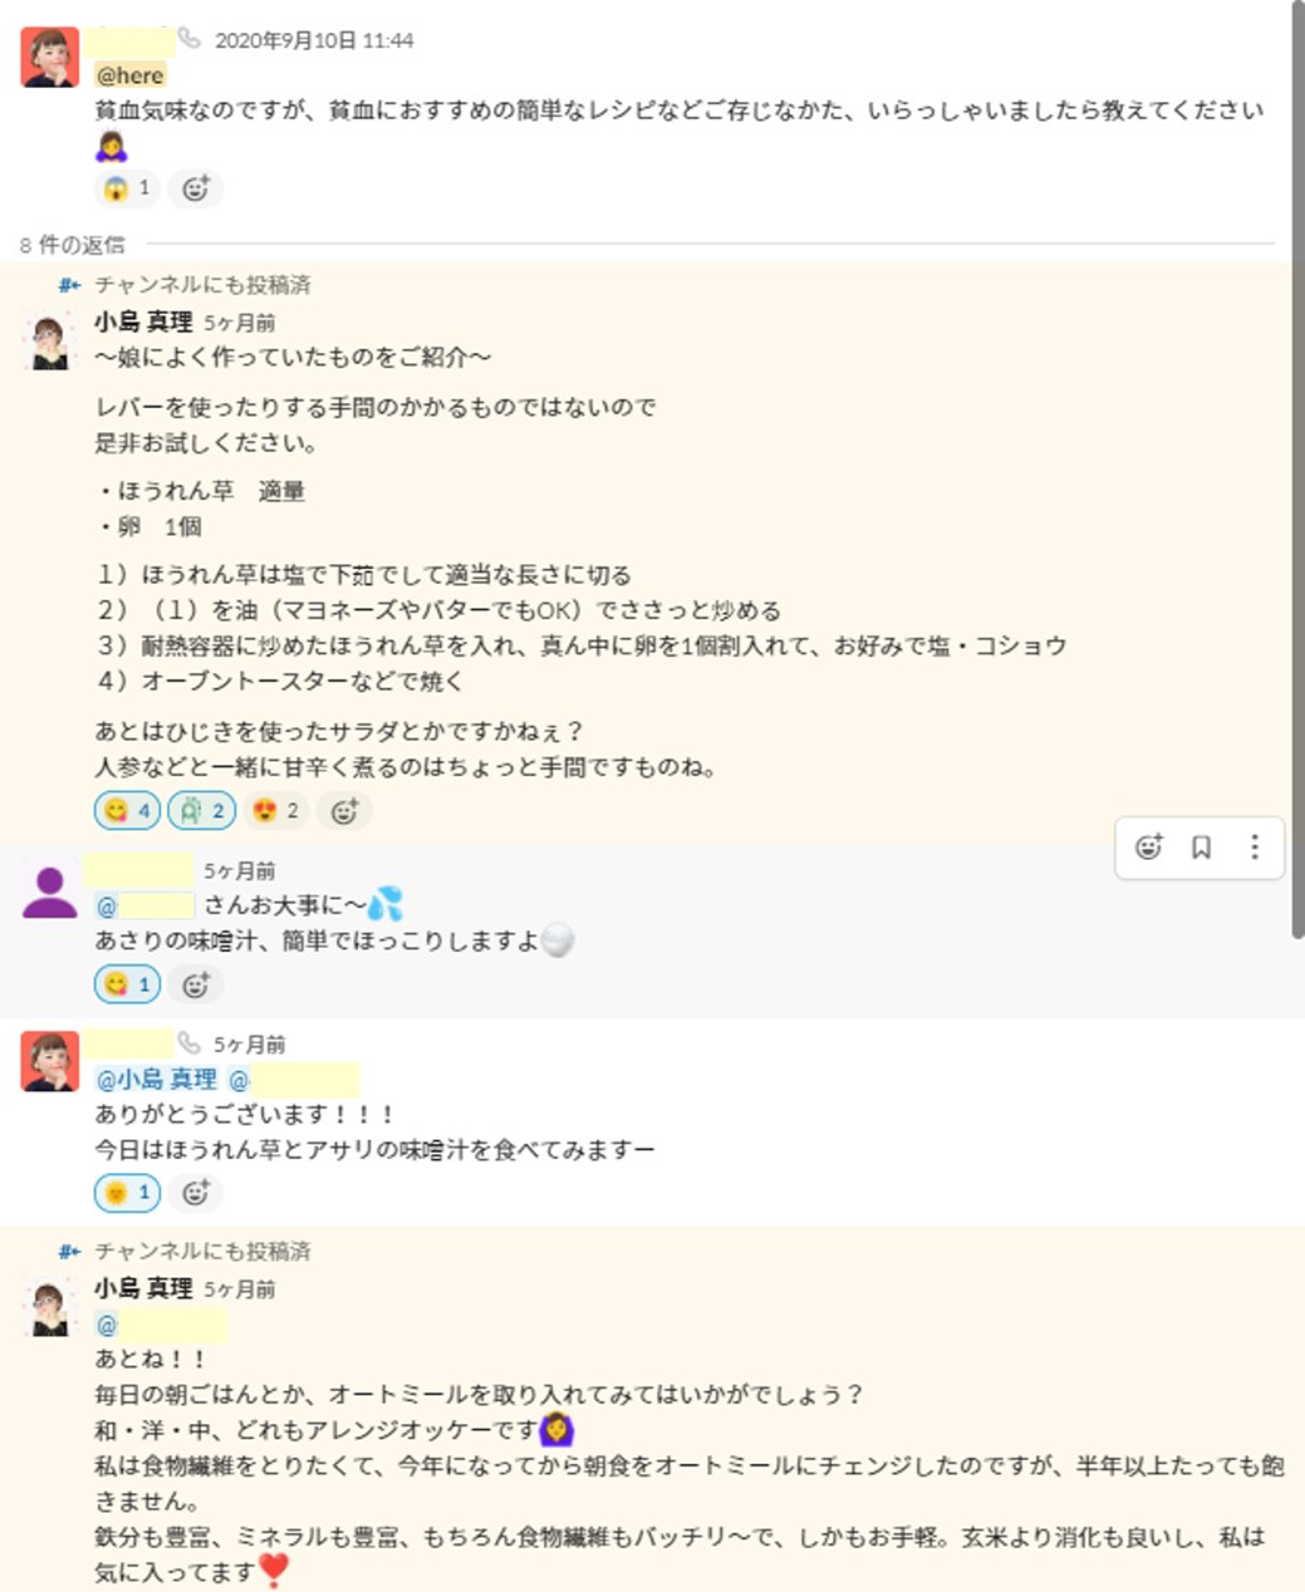Viewport: 1305px width, 1592px height.
Task: Click the 2020年9月10日 11:44 timestamp
Action: click(314, 41)
